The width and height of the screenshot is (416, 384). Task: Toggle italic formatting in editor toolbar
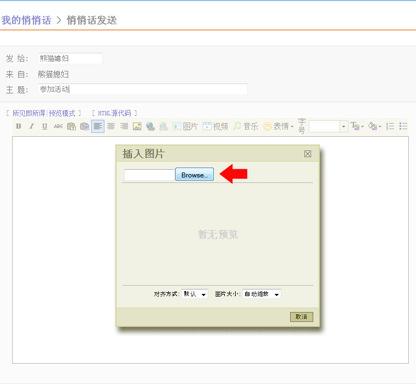pyautogui.click(x=31, y=126)
